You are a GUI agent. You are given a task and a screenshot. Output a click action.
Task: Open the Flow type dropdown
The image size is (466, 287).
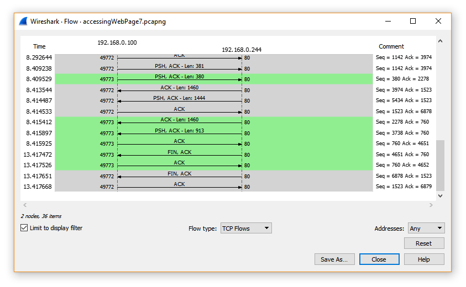[245, 228]
